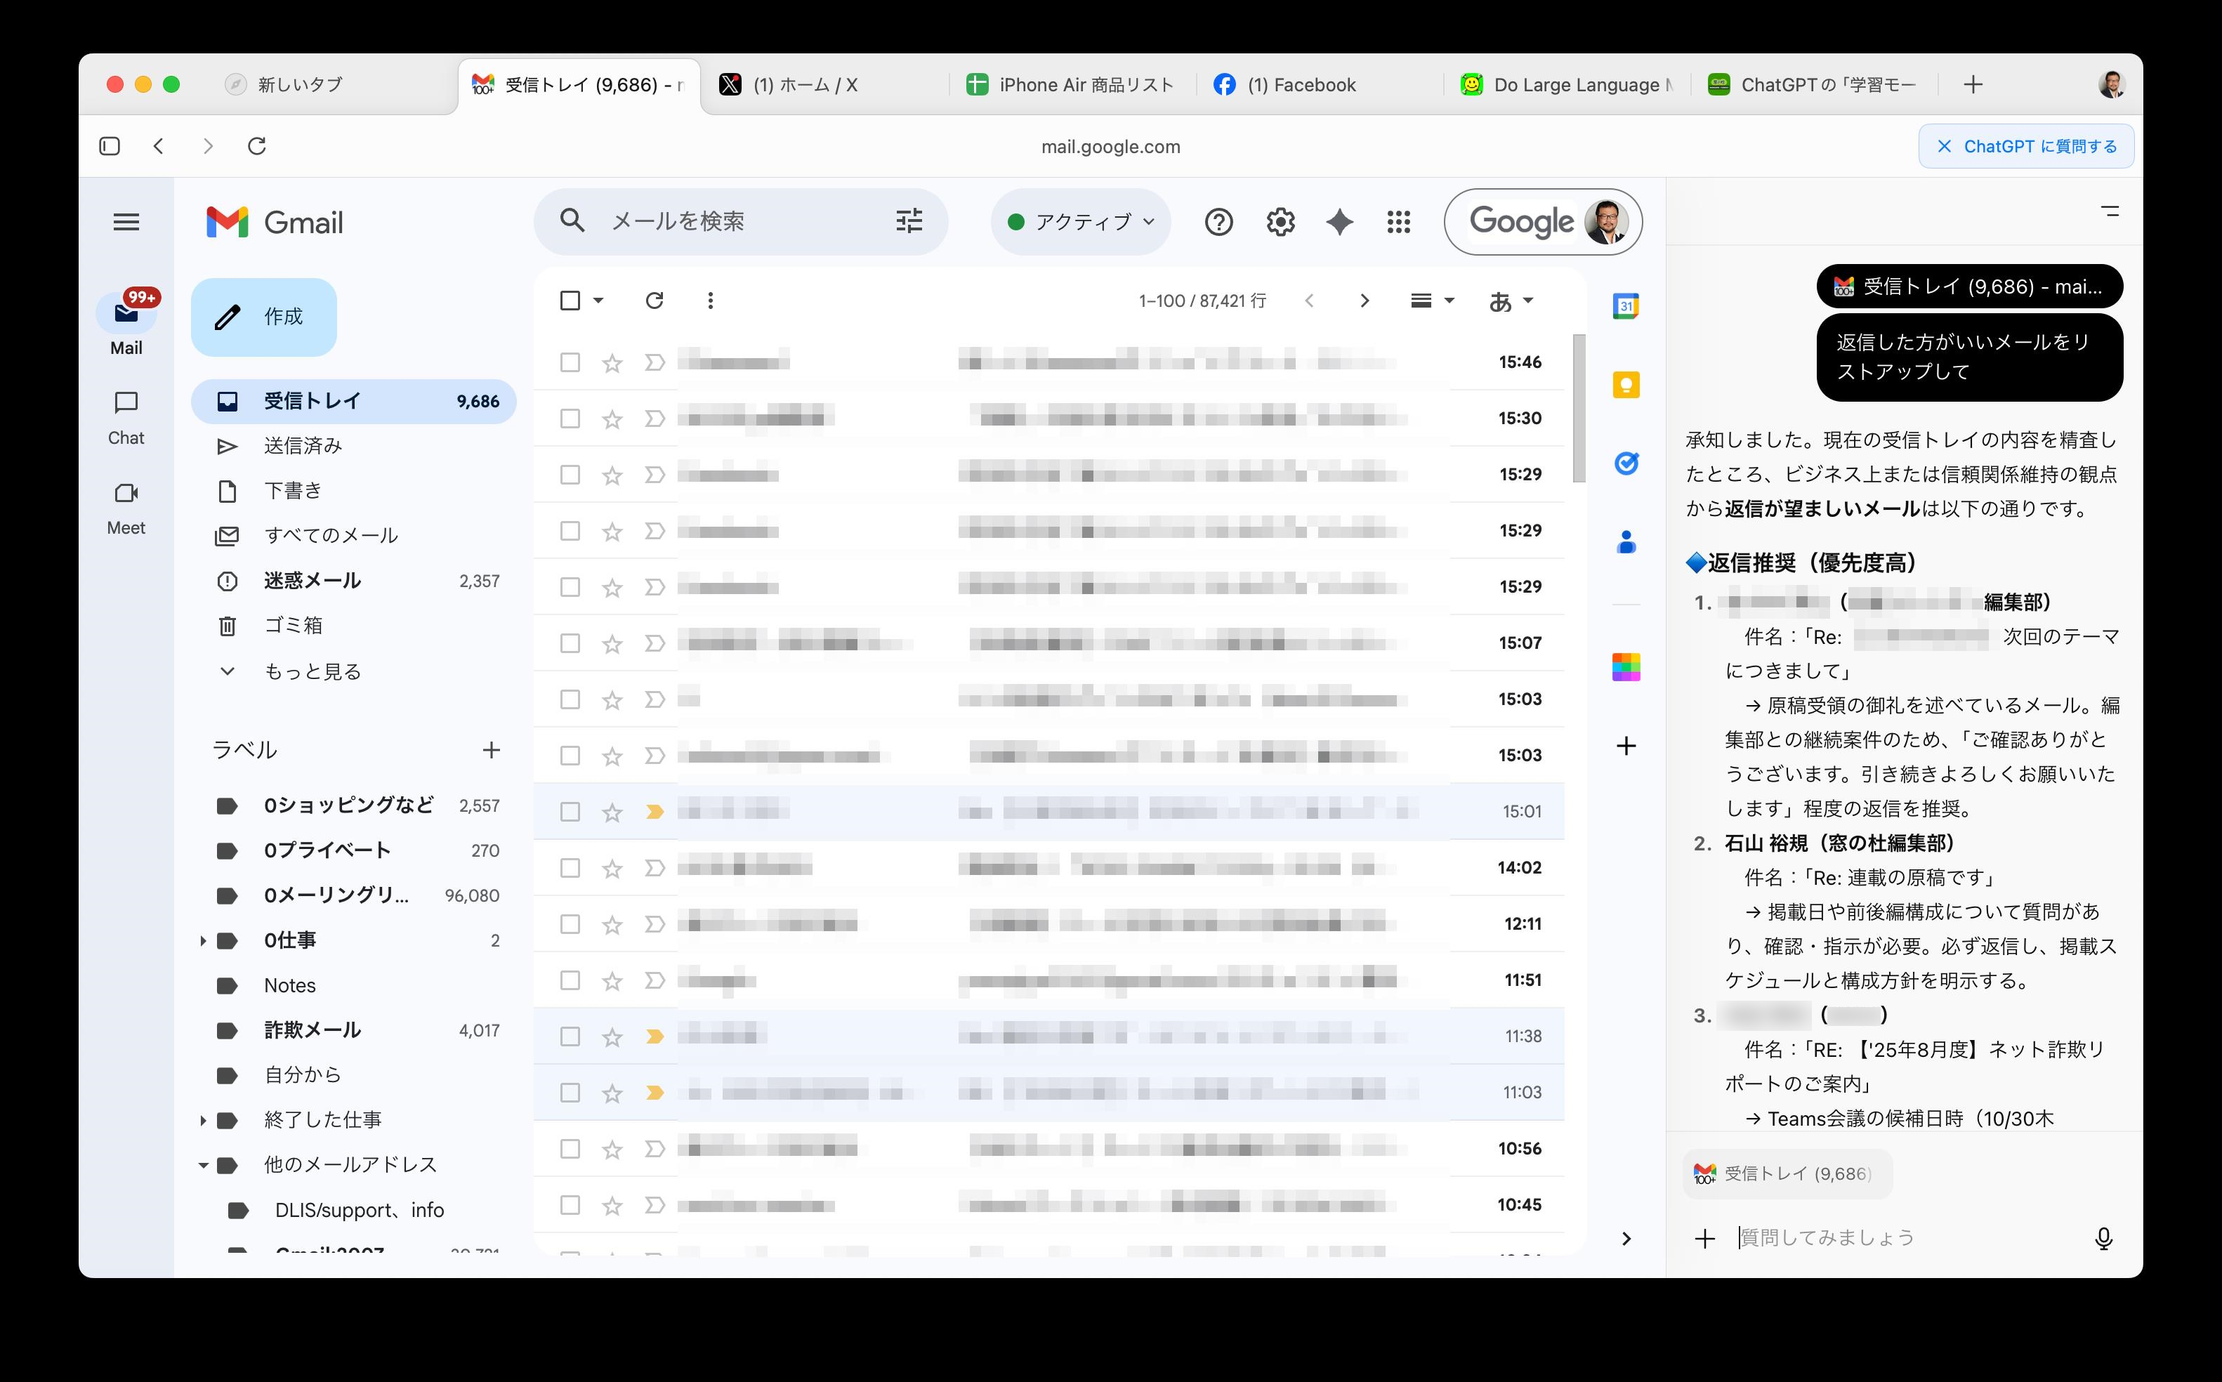Expand もっと見る in the sidebar
2222x1382 pixels.
click(x=311, y=671)
